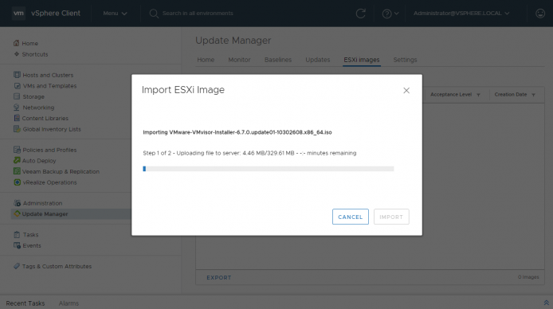Open Global Inventory Lists

pyautogui.click(x=52, y=129)
